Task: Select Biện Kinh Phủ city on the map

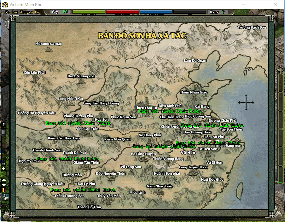Action: 170,106
